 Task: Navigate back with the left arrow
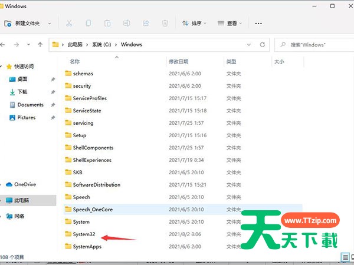[6, 45]
